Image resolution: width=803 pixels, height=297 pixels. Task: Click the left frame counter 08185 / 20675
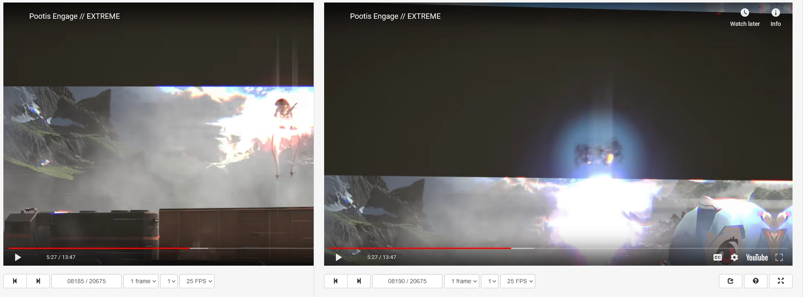click(x=87, y=281)
